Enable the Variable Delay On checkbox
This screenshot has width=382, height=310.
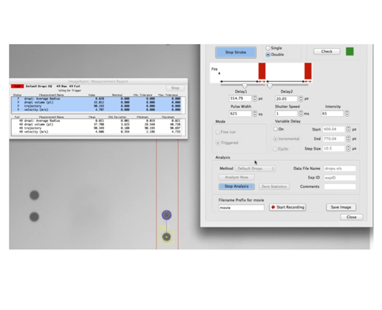276,129
